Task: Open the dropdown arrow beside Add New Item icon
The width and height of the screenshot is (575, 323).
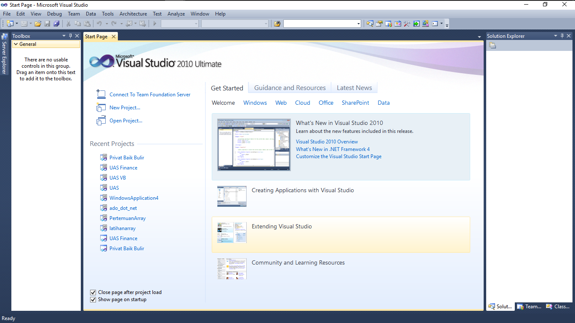Action: tap(31, 24)
